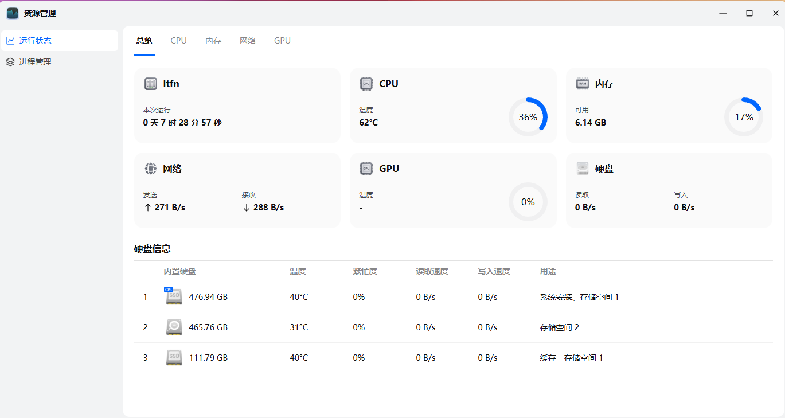Screen dimensions: 785x418
Task: Click the CPU 36% usage ring
Action: [528, 117]
